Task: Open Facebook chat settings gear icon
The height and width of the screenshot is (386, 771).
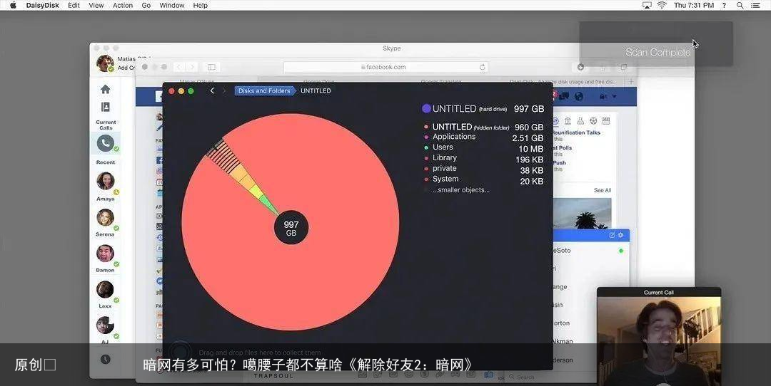Action: [620, 235]
